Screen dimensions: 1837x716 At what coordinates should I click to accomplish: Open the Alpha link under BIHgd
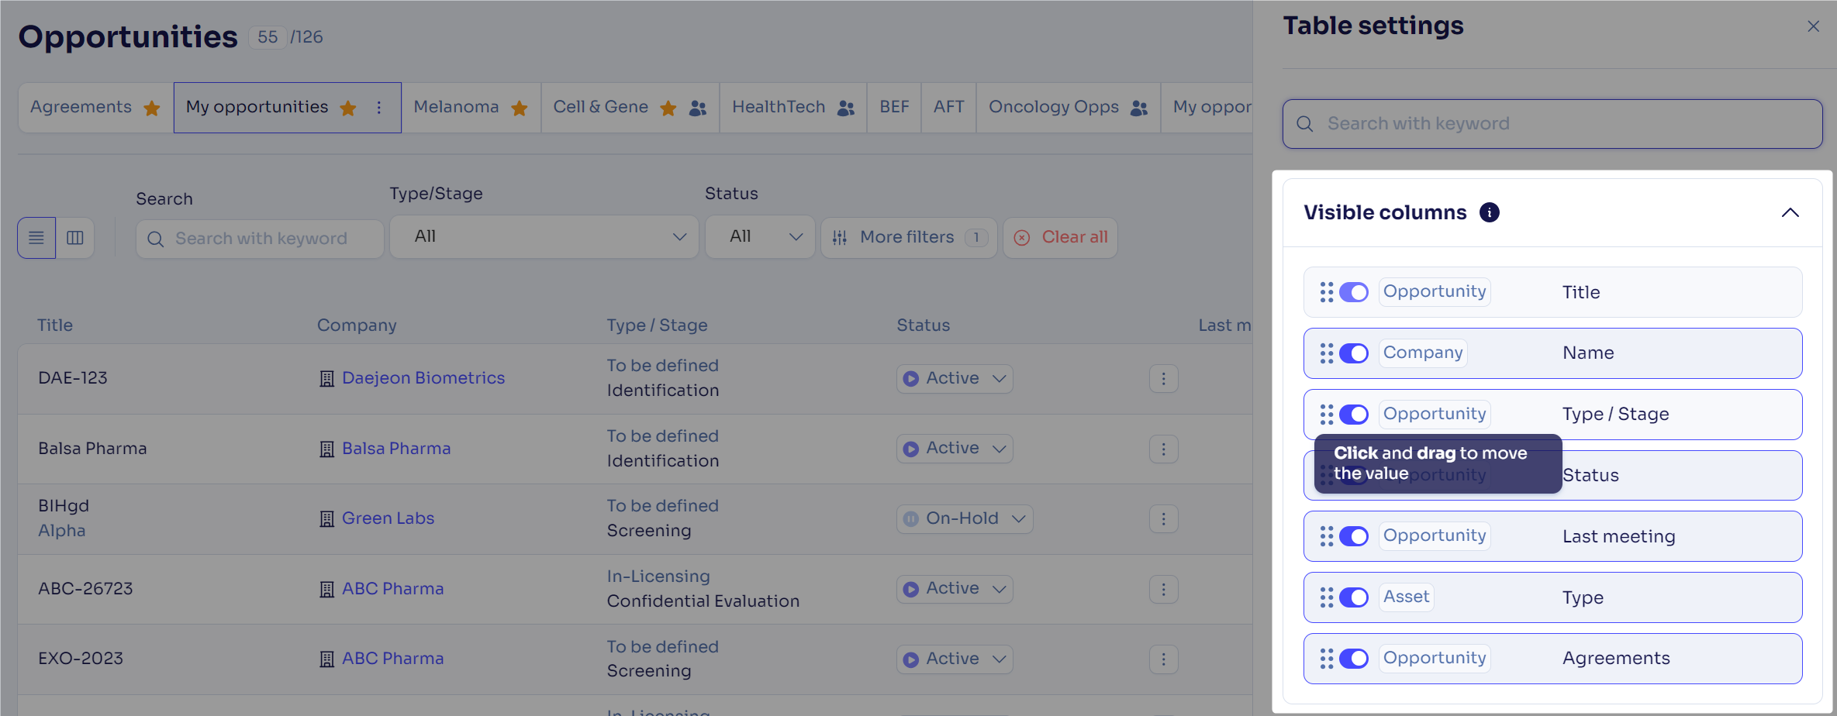click(62, 531)
